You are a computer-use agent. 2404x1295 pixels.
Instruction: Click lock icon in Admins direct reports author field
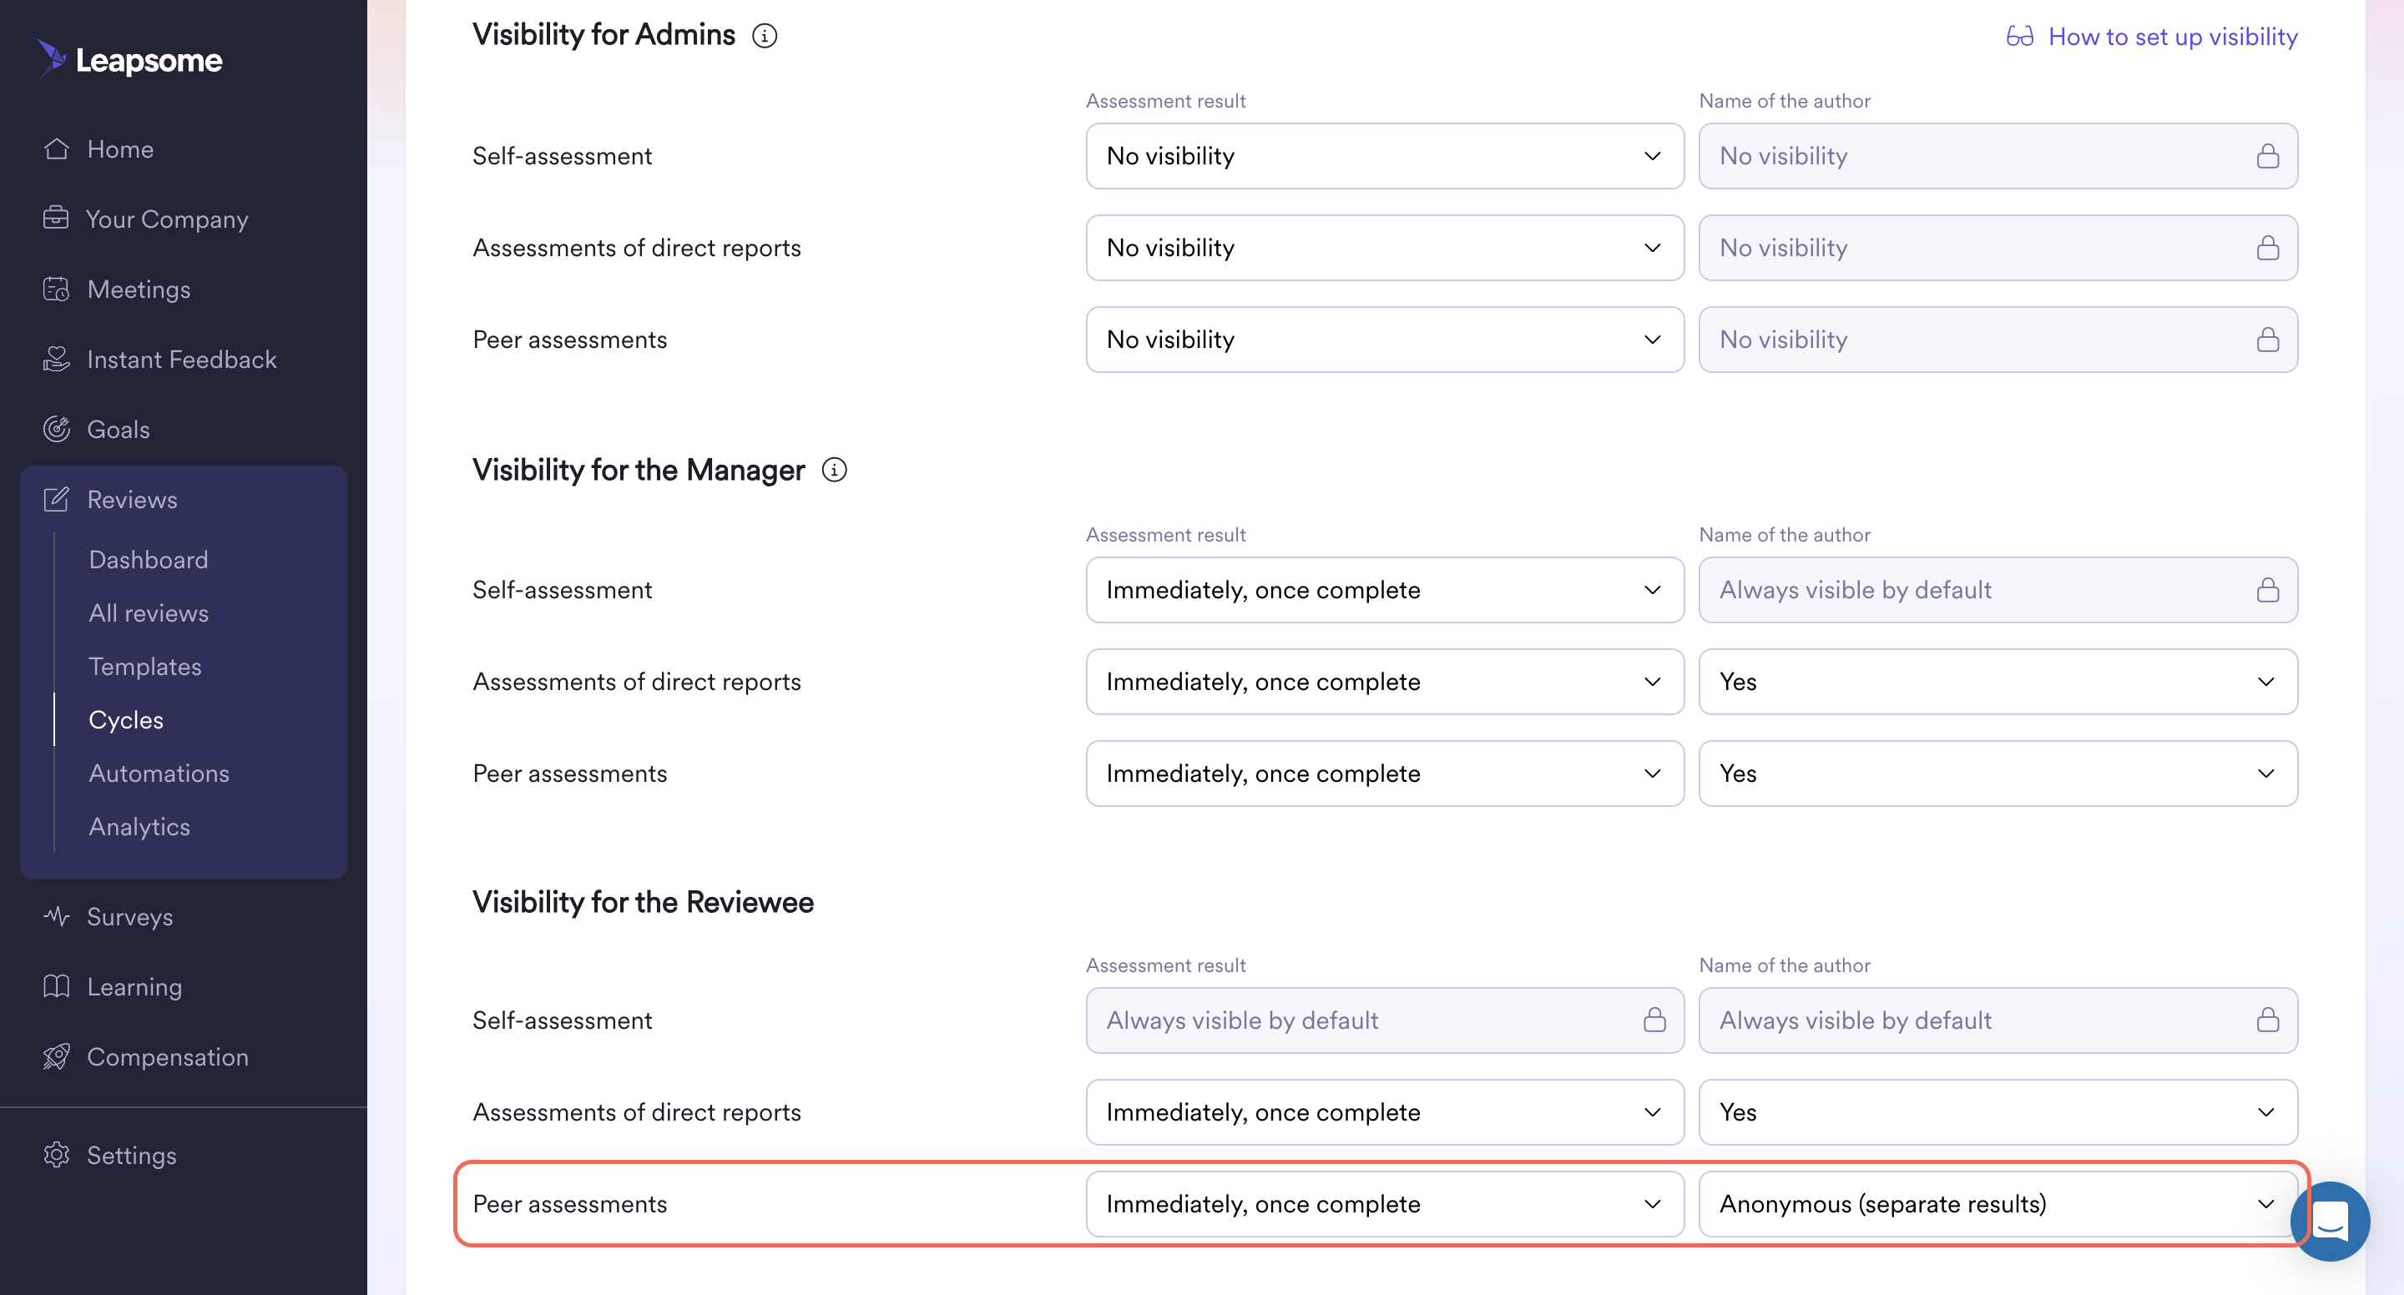[x=2268, y=247]
